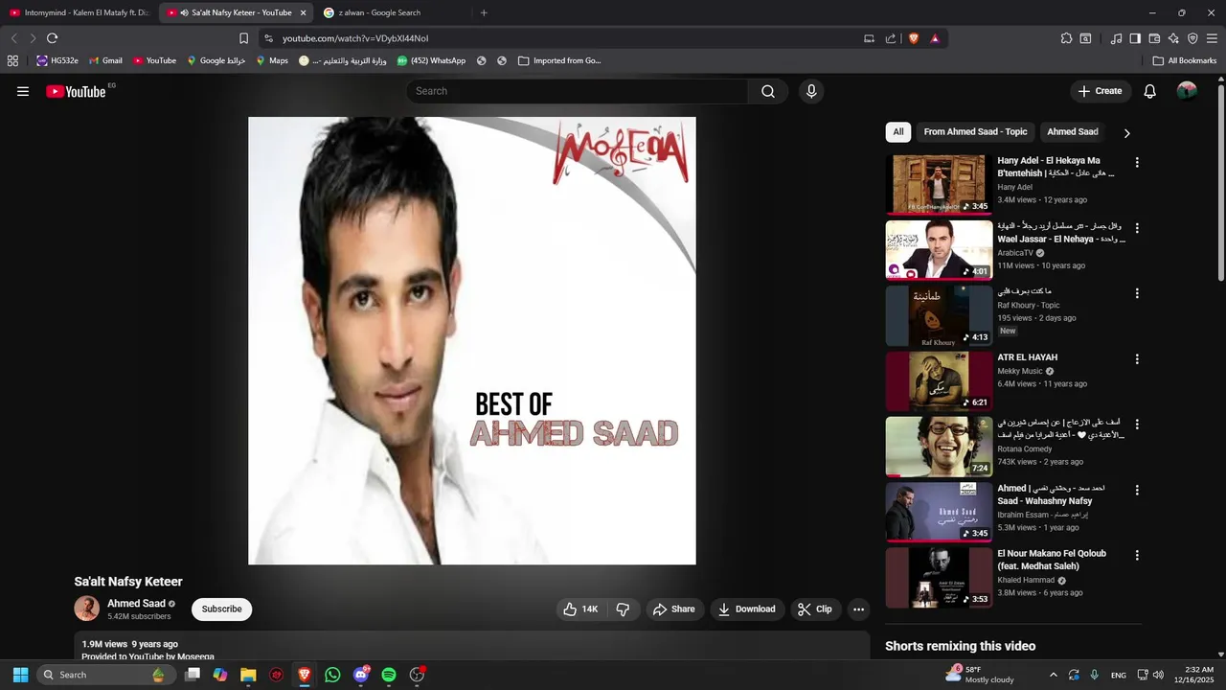
Task: Reload the page in browser toolbar
Action: pyautogui.click(x=53, y=38)
